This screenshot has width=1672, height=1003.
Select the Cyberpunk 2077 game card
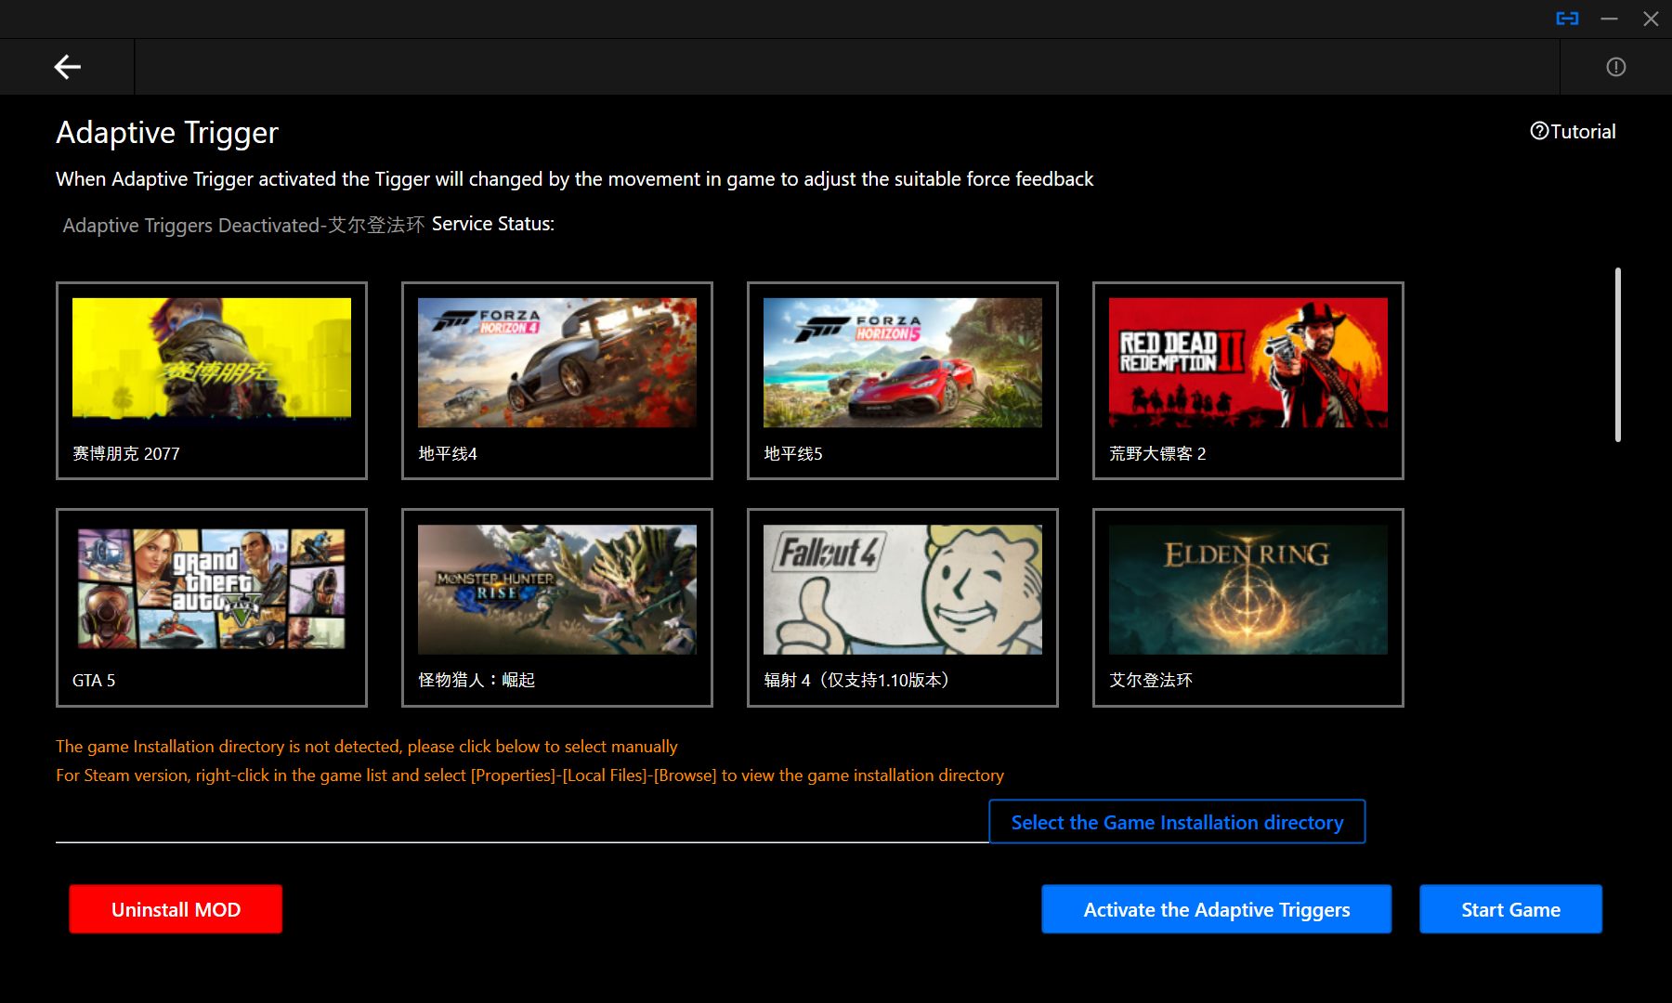[212, 381]
